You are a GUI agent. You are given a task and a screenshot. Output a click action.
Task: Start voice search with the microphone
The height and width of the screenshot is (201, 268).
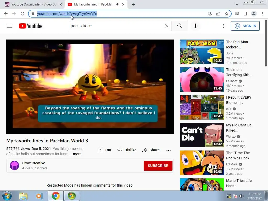click(x=195, y=26)
